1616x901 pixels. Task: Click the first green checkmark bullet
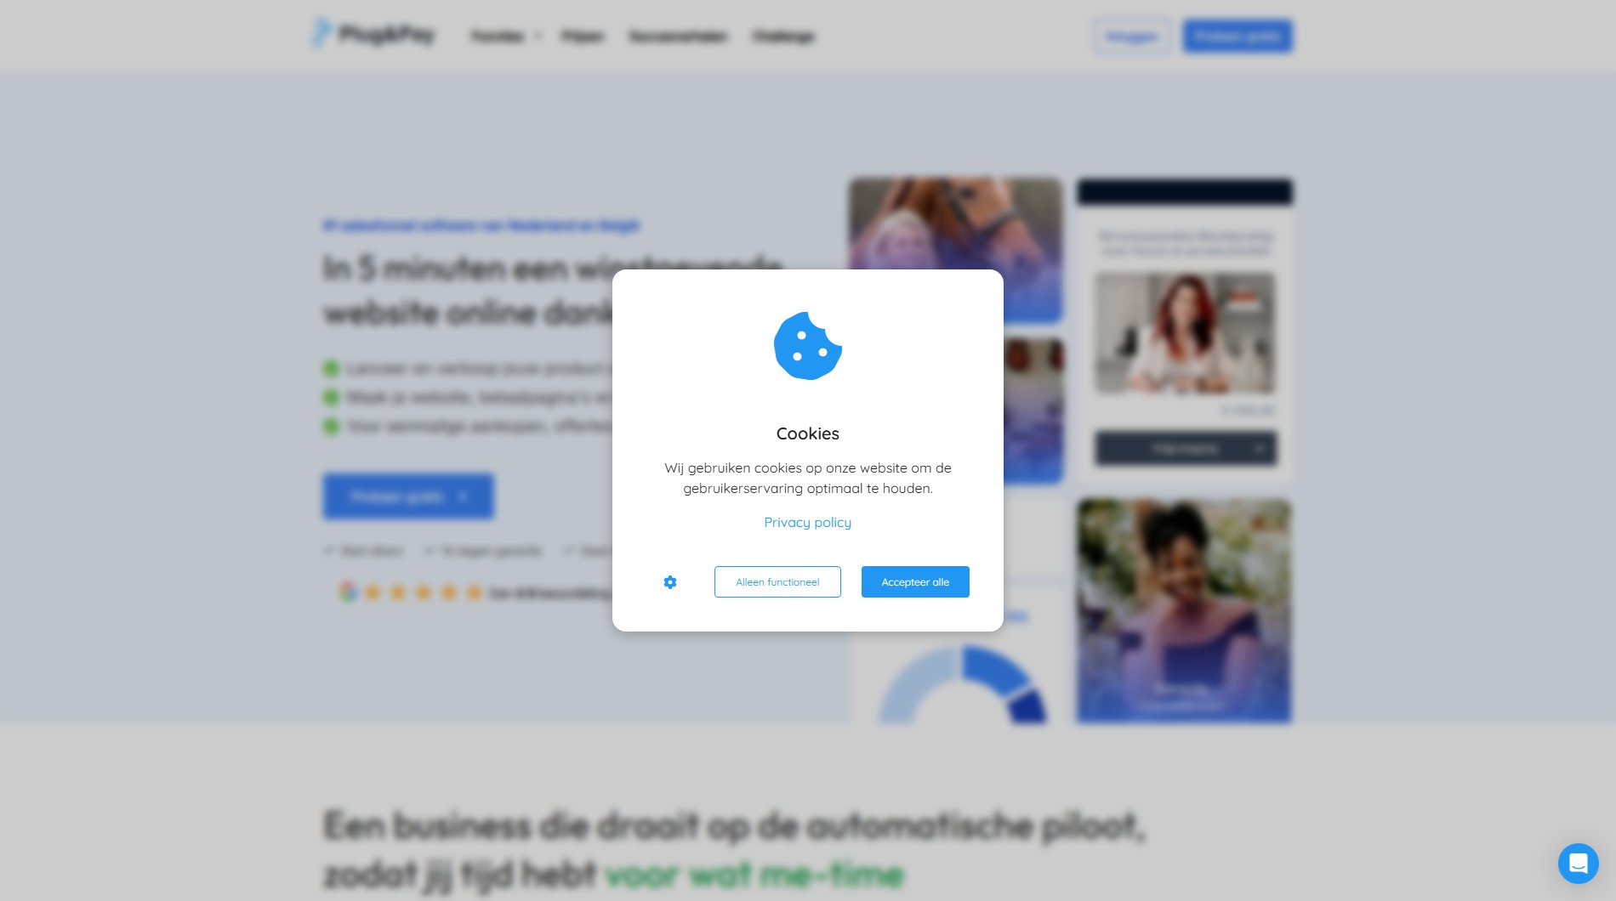[331, 368]
